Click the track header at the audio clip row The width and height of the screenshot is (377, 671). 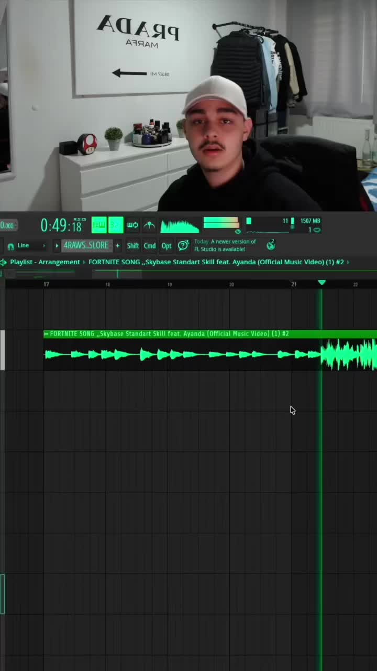(x=3, y=350)
